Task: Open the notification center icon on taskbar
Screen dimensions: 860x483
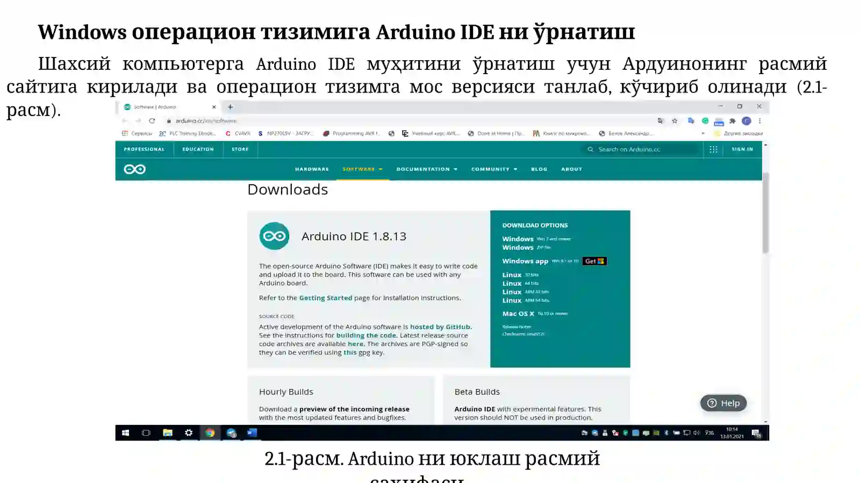Action: coord(756,433)
